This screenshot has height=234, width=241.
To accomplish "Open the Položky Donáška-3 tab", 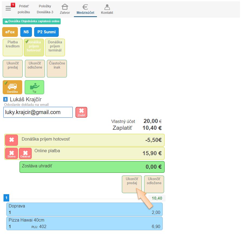I will point(45,9).
